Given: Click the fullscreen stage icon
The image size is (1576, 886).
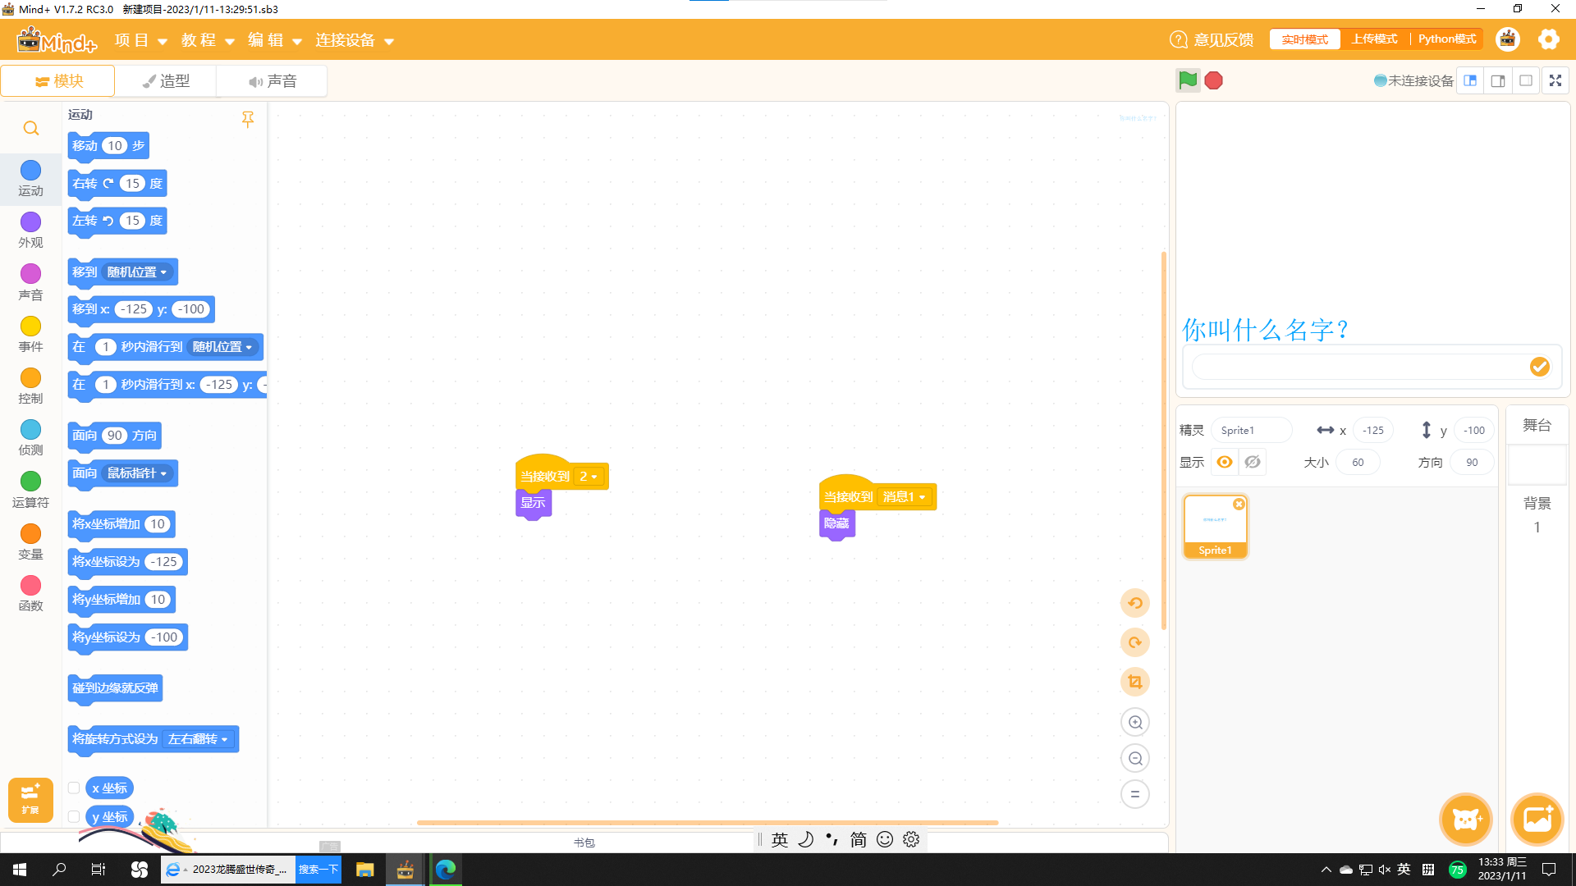Looking at the screenshot, I should click(x=1555, y=80).
